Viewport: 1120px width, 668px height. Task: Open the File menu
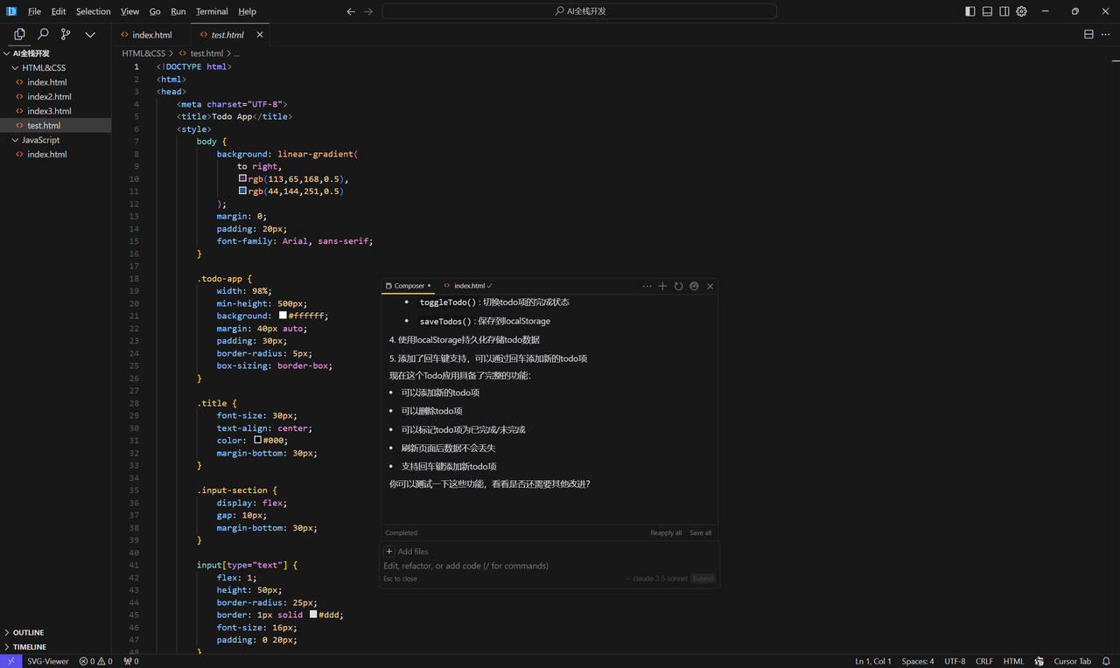click(x=34, y=11)
